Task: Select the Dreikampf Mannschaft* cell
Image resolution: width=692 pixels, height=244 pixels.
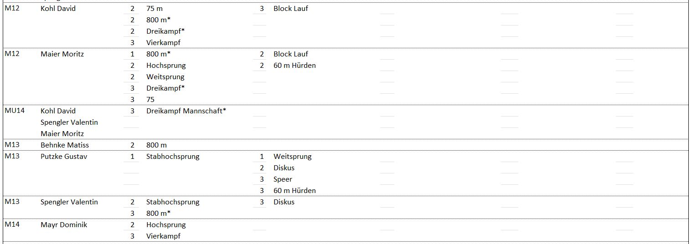Action: 186,111
